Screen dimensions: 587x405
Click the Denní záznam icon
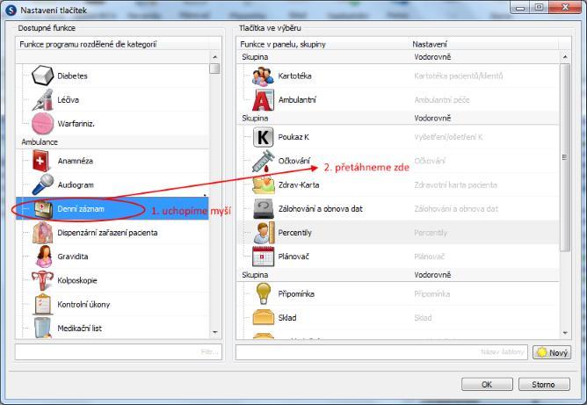click(x=43, y=209)
